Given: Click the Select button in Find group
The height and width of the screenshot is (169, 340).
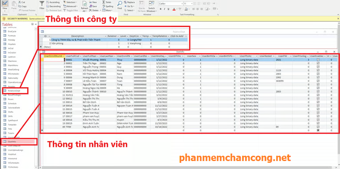Looking at the screenshot, I should tap(129, 10).
